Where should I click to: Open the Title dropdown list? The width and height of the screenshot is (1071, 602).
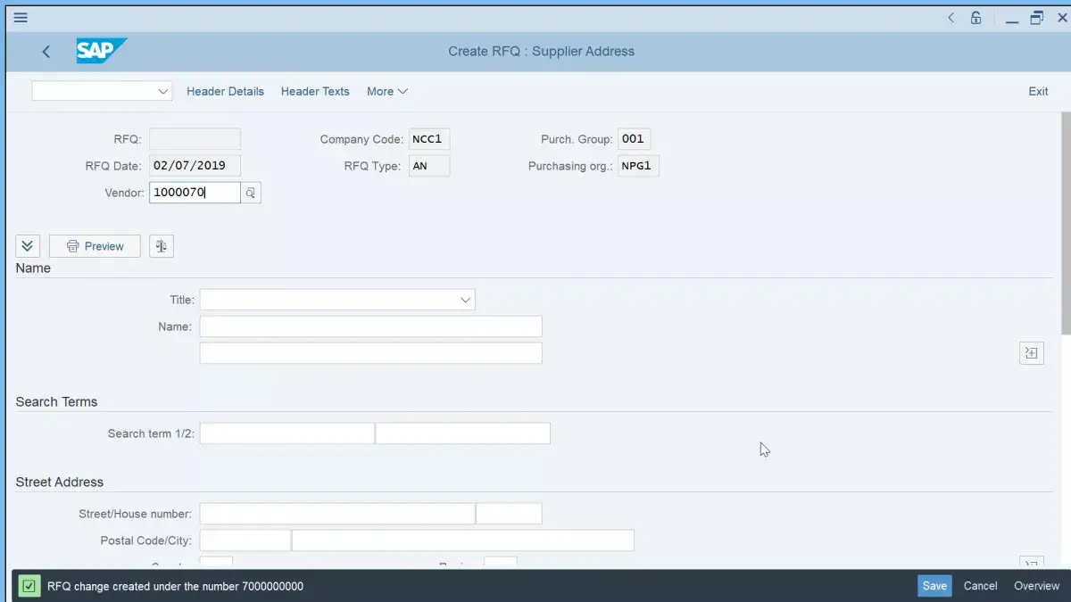pyautogui.click(x=465, y=300)
